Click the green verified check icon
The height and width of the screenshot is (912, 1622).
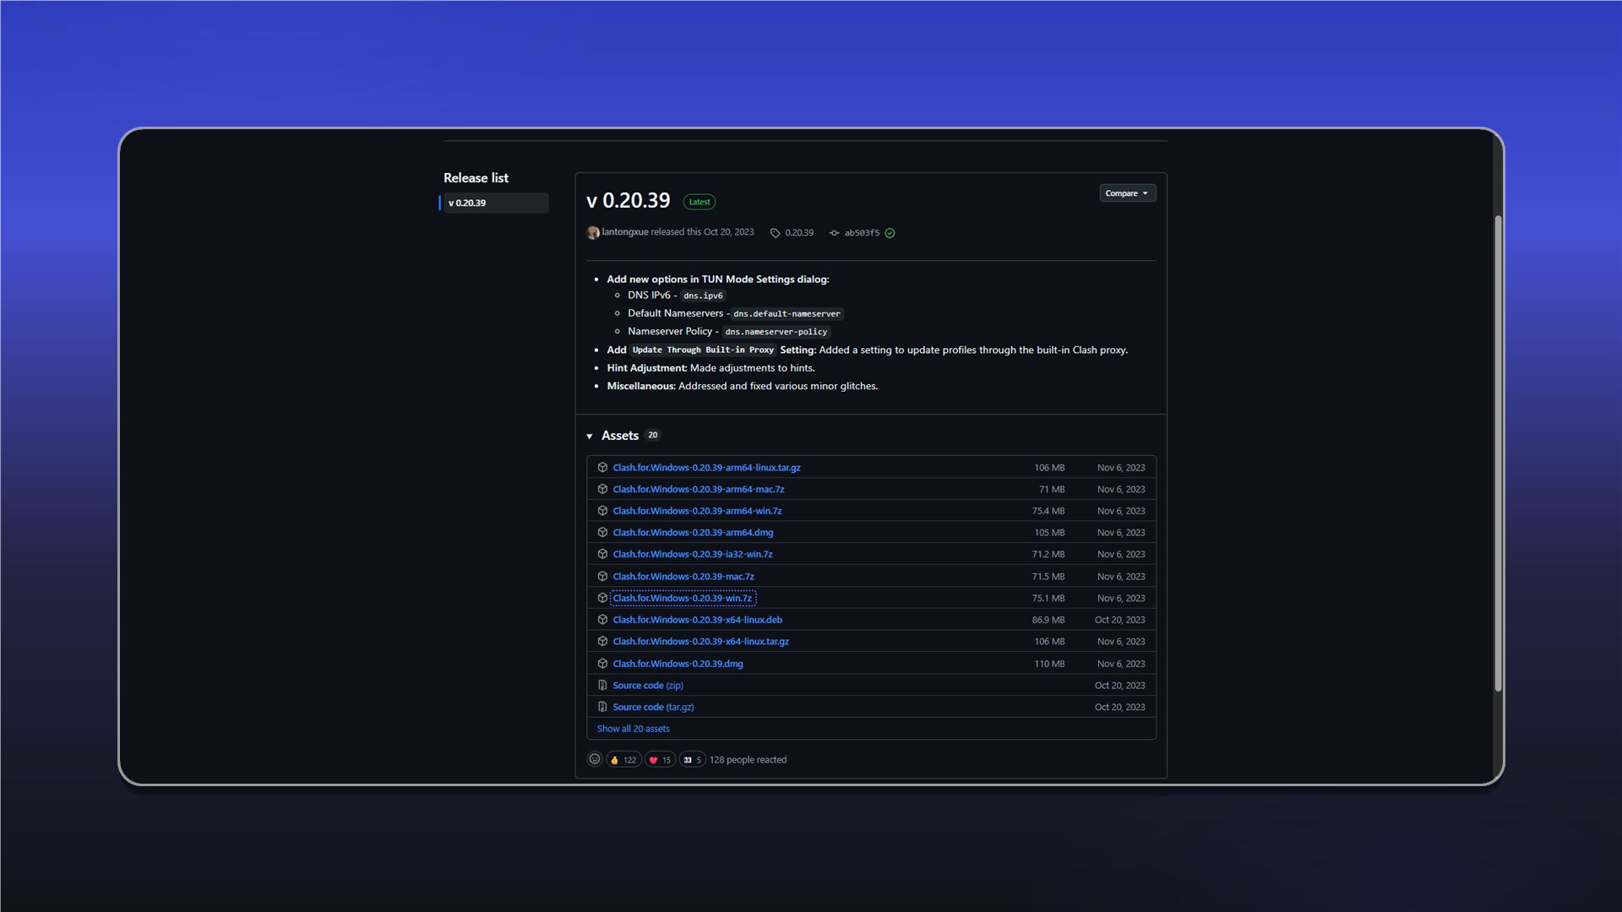[890, 233]
